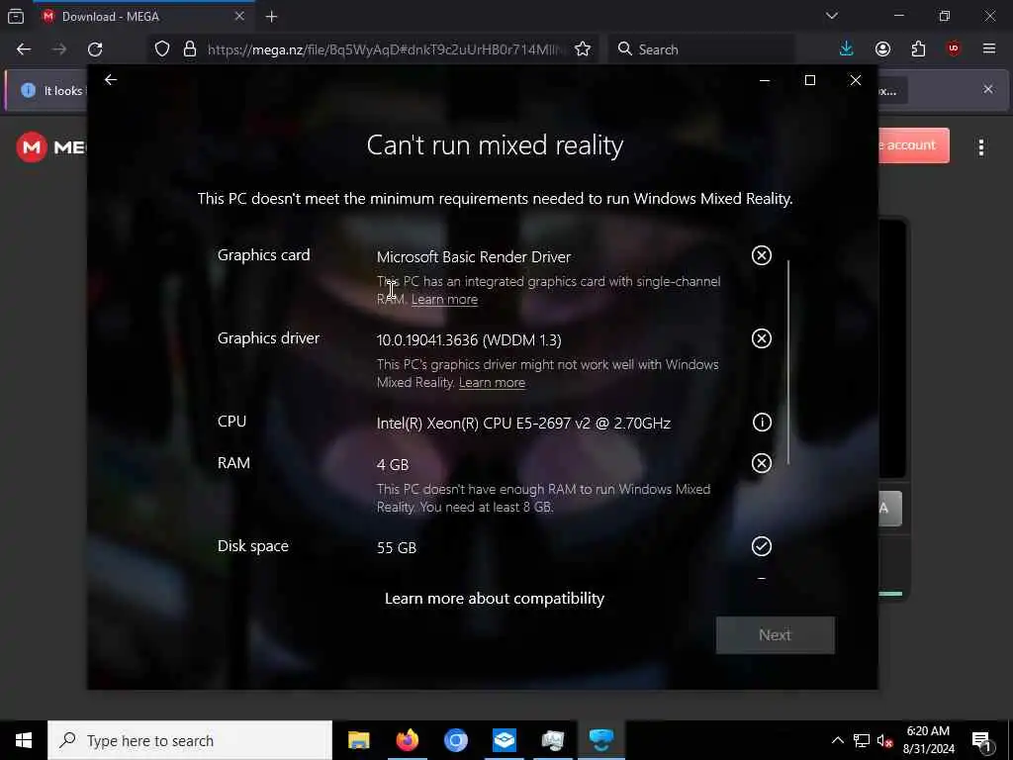Screen dimensions: 1013x760
Task: Select the Download - MEGA tab
Action: (x=142, y=17)
